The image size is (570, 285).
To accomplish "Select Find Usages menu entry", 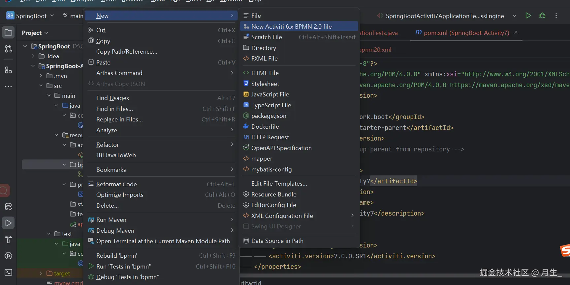I will pos(161,98).
